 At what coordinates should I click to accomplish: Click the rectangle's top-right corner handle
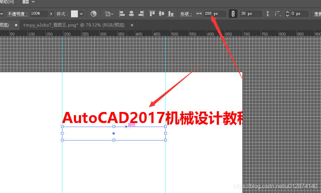(165, 127)
